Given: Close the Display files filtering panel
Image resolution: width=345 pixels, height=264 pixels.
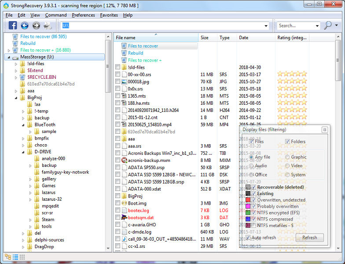Looking at the screenshot, I should [325, 130].
